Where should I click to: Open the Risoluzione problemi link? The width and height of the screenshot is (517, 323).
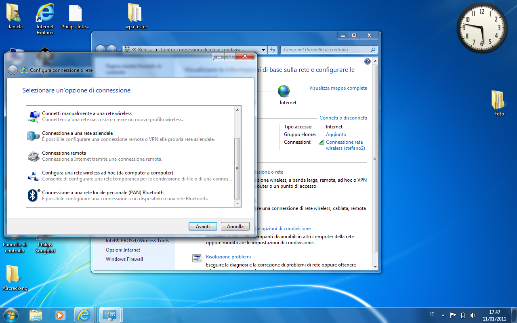click(x=228, y=257)
